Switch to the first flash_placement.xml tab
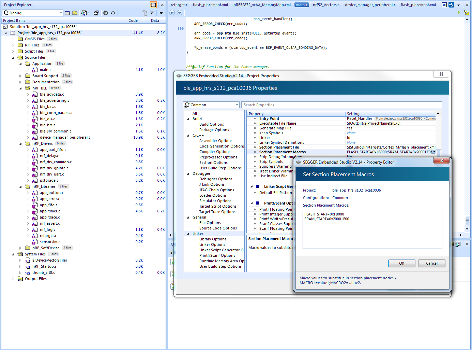The height and width of the screenshot is (350, 472). pyautogui.click(x=210, y=5)
